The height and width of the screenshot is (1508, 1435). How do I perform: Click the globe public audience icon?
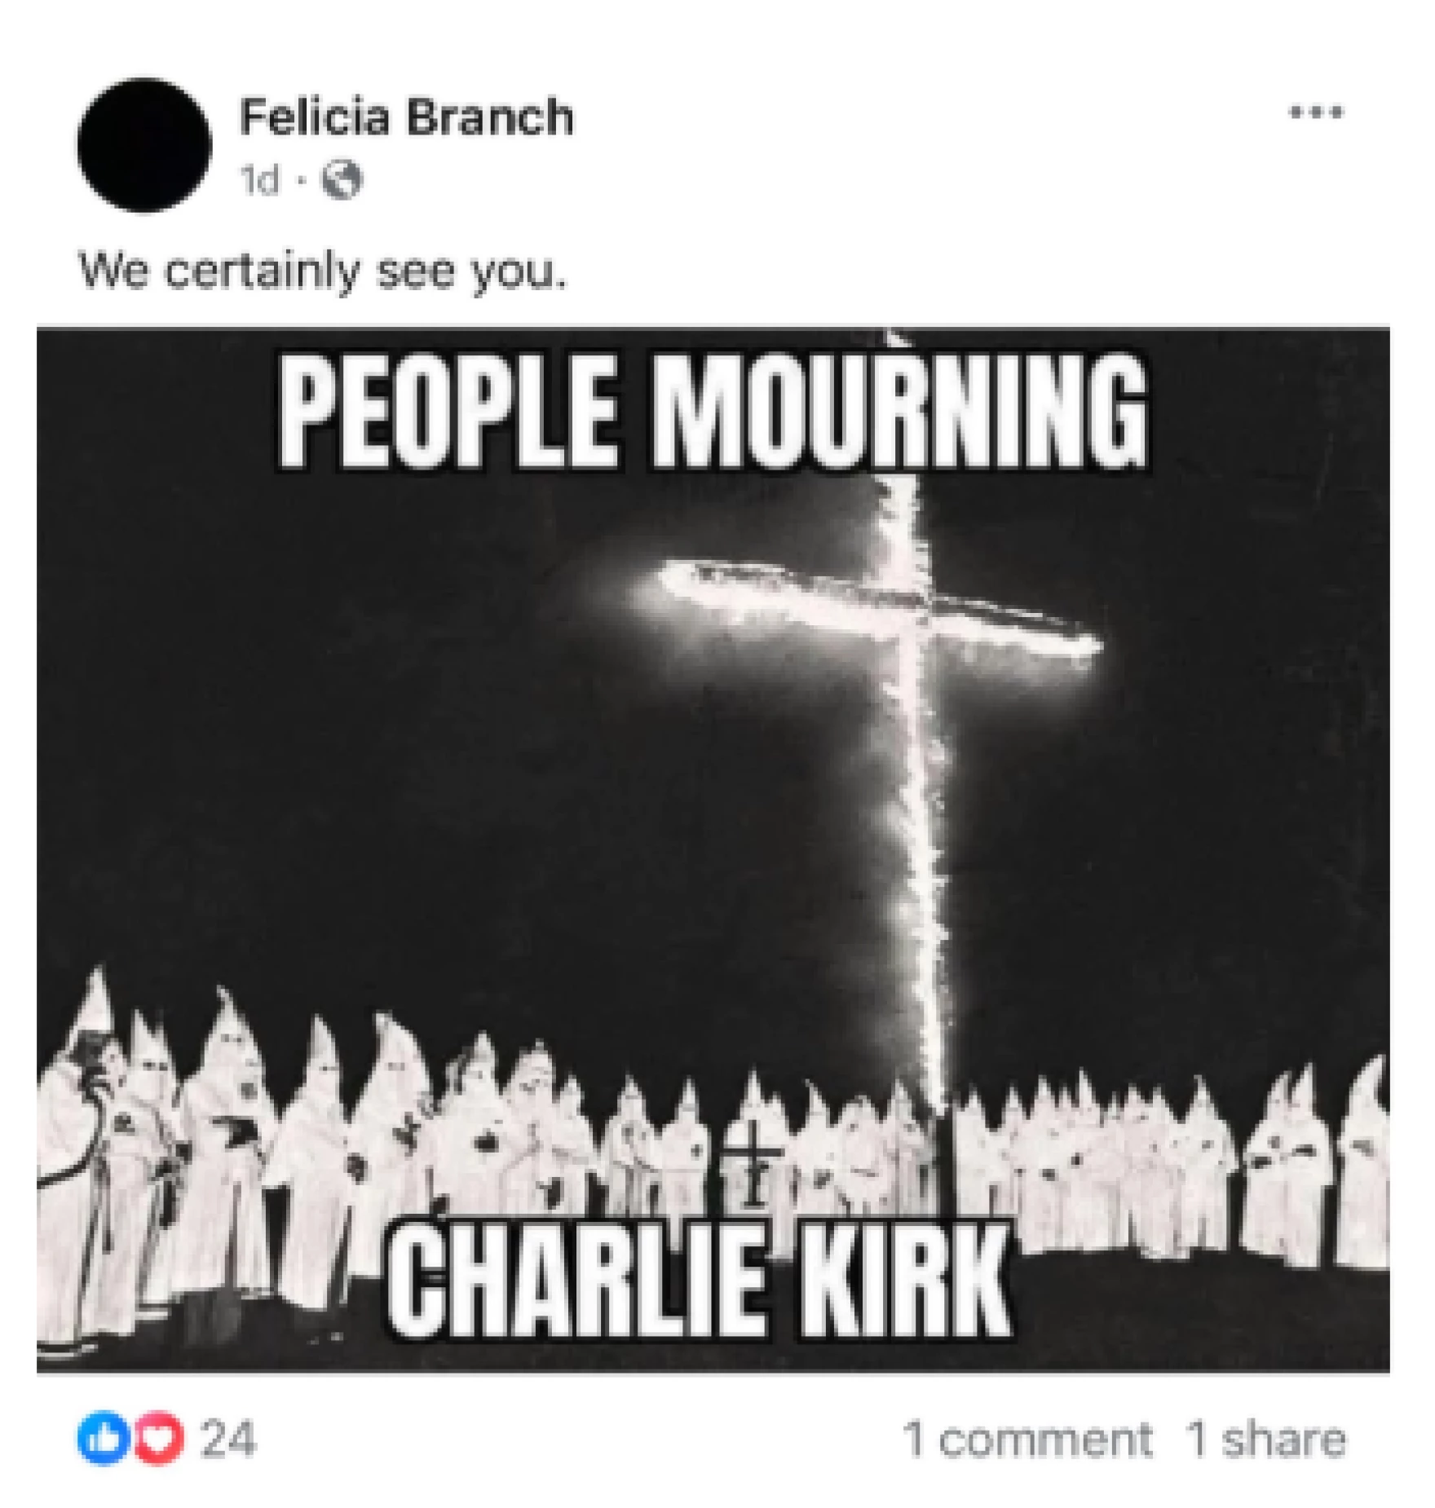click(x=342, y=180)
